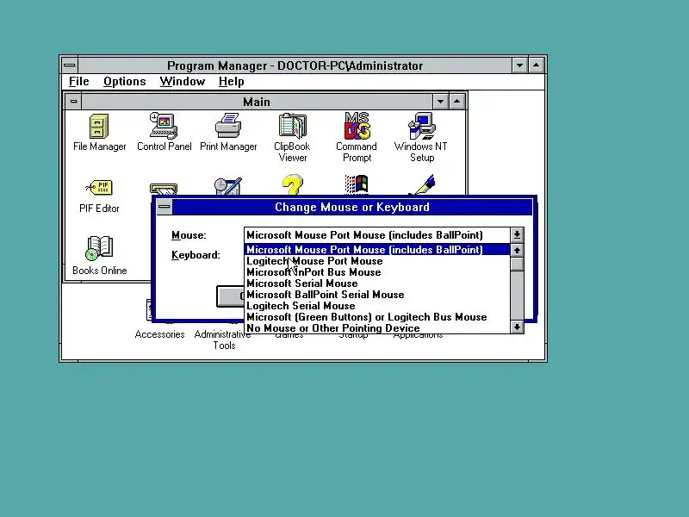Open the Window menu

point(183,81)
